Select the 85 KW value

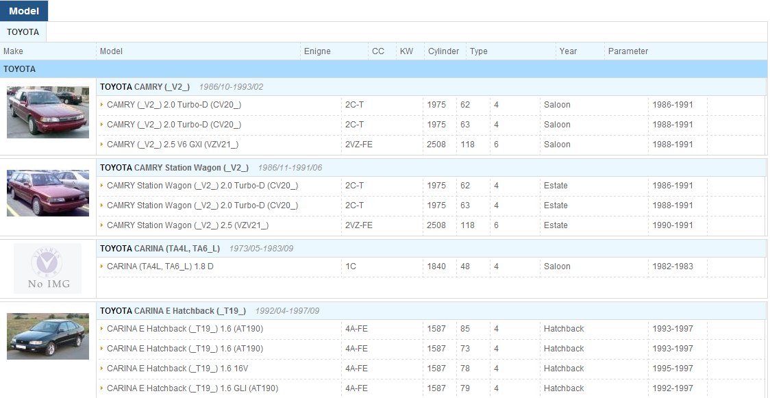coord(465,329)
